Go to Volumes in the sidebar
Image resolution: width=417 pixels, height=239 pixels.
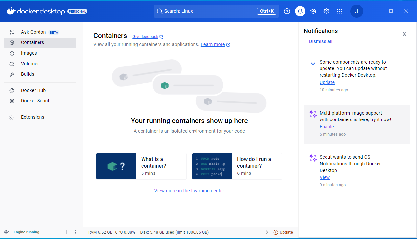[40, 64]
